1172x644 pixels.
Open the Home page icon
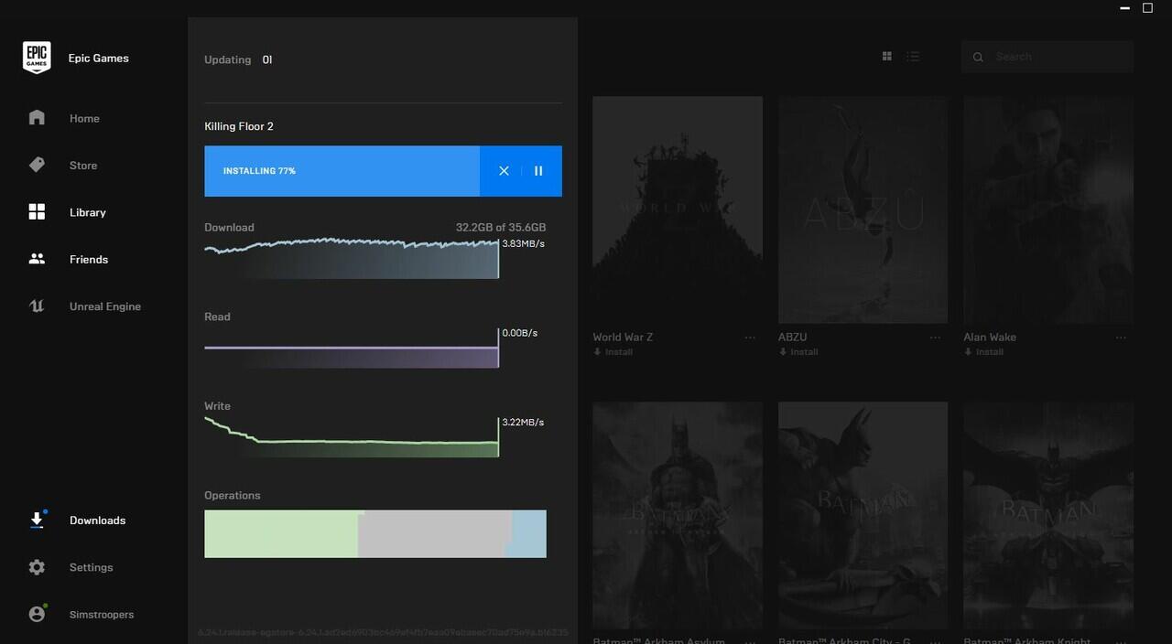click(x=37, y=118)
